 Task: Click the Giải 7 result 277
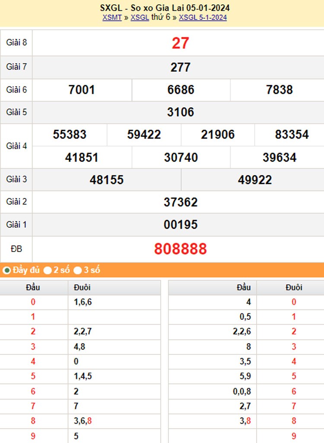pos(181,67)
